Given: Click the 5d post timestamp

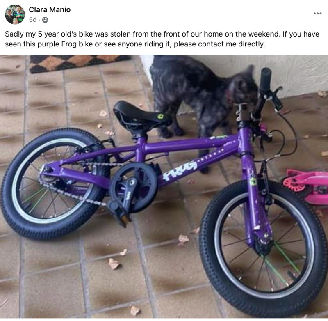Looking at the screenshot, I should click(33, 20).
